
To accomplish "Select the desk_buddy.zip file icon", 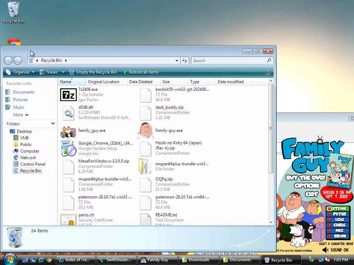I will coord(146,113).
